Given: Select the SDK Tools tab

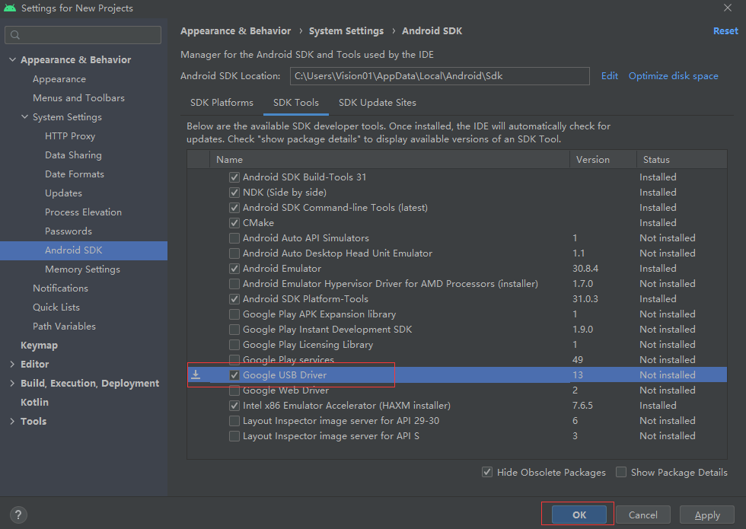Looking at the screenshot, I should coord(296,103).
